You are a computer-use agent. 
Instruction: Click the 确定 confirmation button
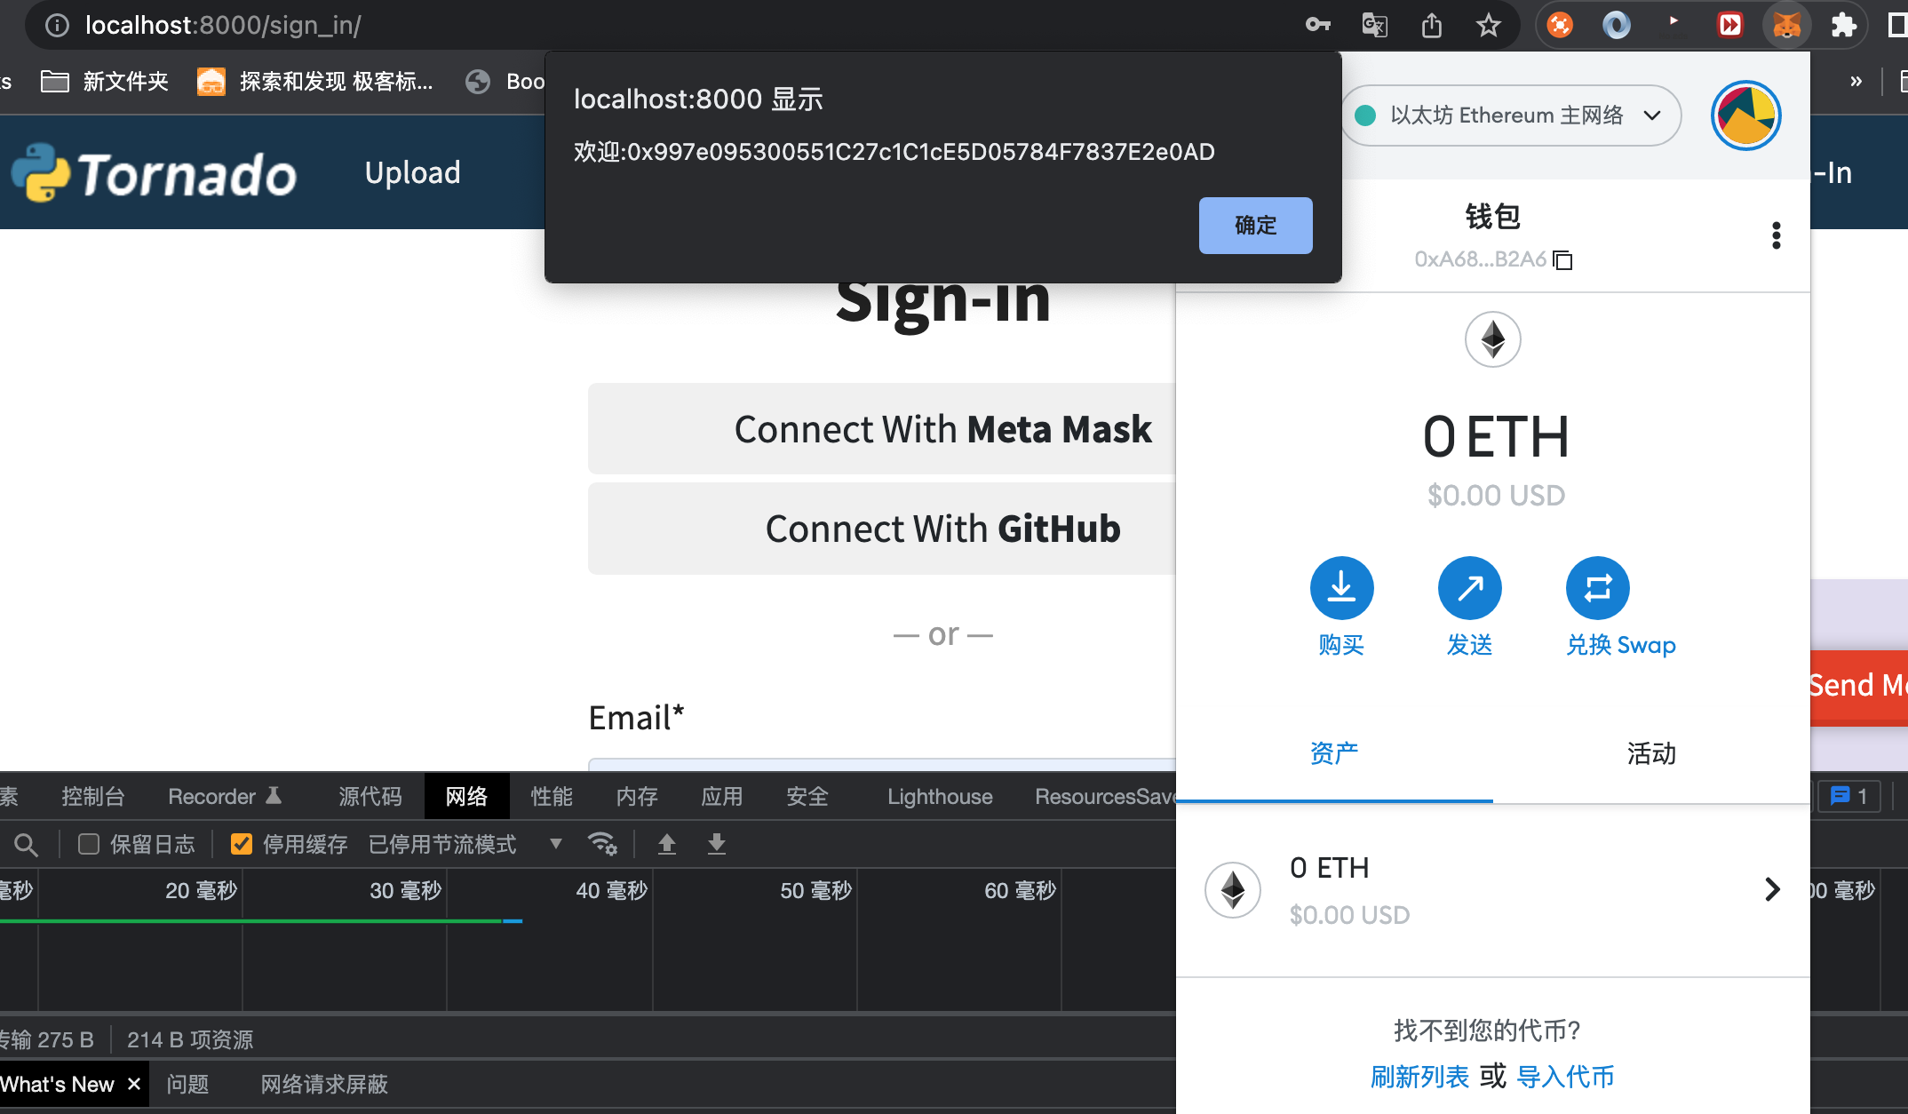pyautogui.click(x=1254, y=224)
